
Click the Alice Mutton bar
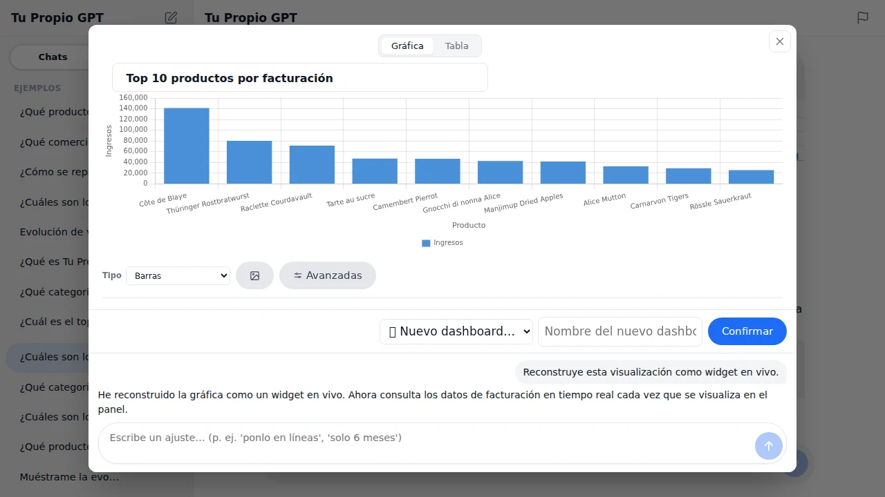626,175
